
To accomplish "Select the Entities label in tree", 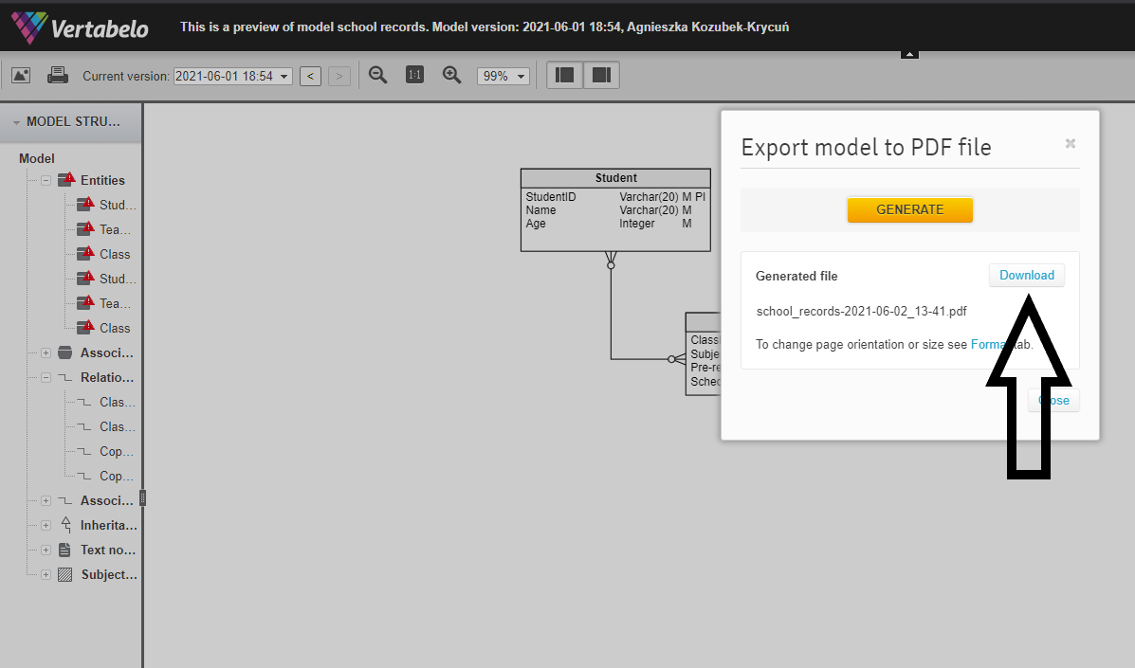I will pos(102,181).
